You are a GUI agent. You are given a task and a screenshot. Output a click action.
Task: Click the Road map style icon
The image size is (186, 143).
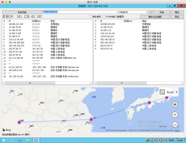tap(162, 92)
